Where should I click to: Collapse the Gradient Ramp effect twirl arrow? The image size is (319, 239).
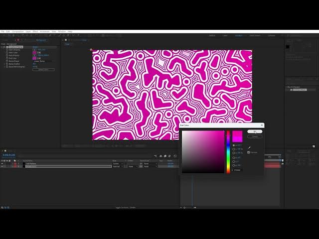pyautogui.click(x=4, y=47)
